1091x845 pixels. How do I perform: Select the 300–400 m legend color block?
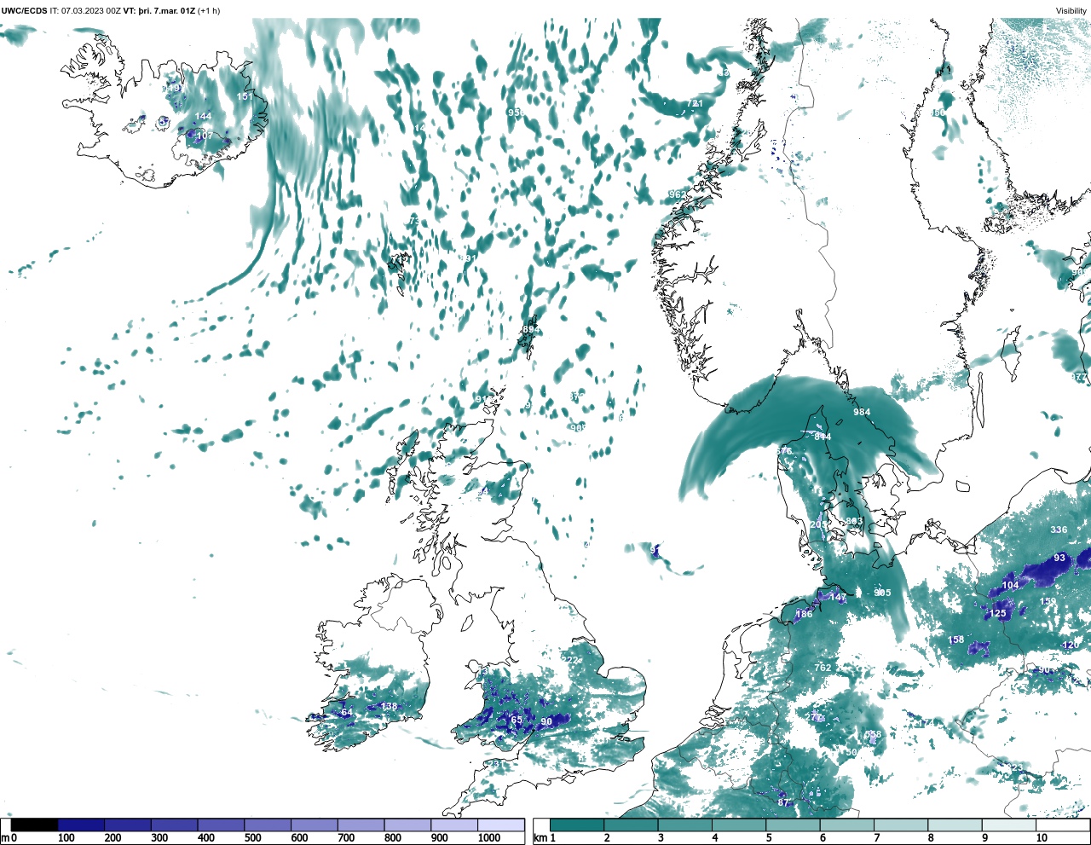[175, 825]
